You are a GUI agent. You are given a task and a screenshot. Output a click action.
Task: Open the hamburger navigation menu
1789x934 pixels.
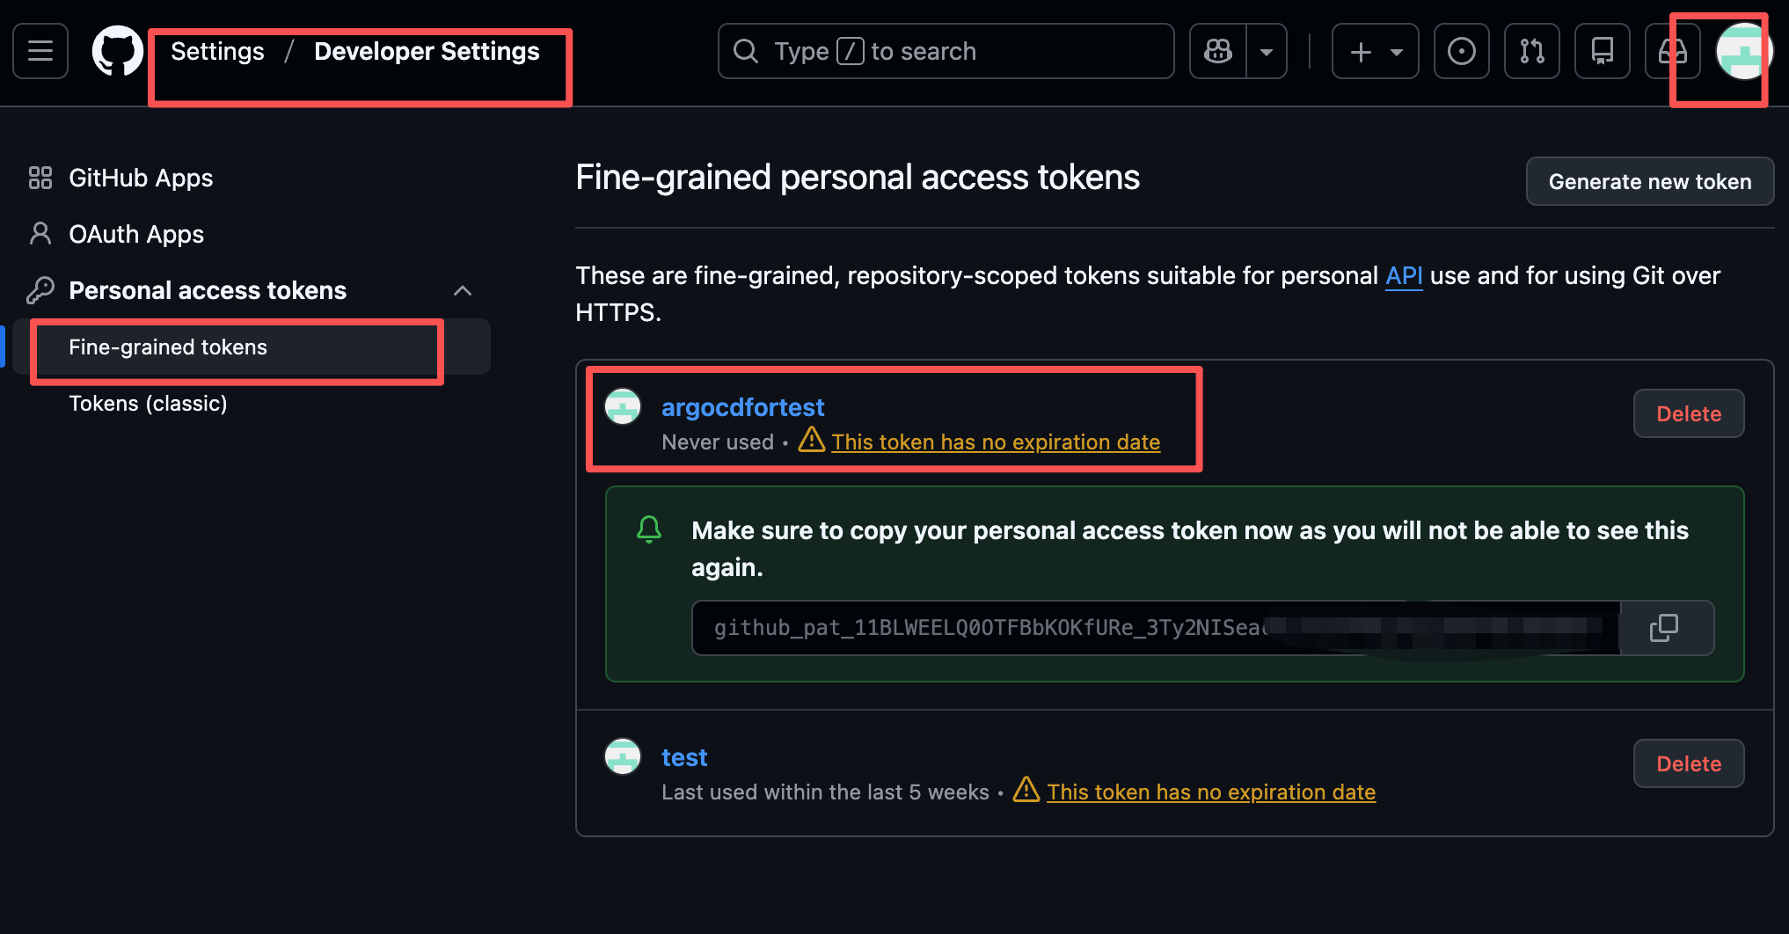point(40,51)
